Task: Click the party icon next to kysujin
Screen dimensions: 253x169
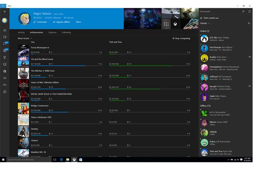Action: pyautogui.click(x=250, y=86)
